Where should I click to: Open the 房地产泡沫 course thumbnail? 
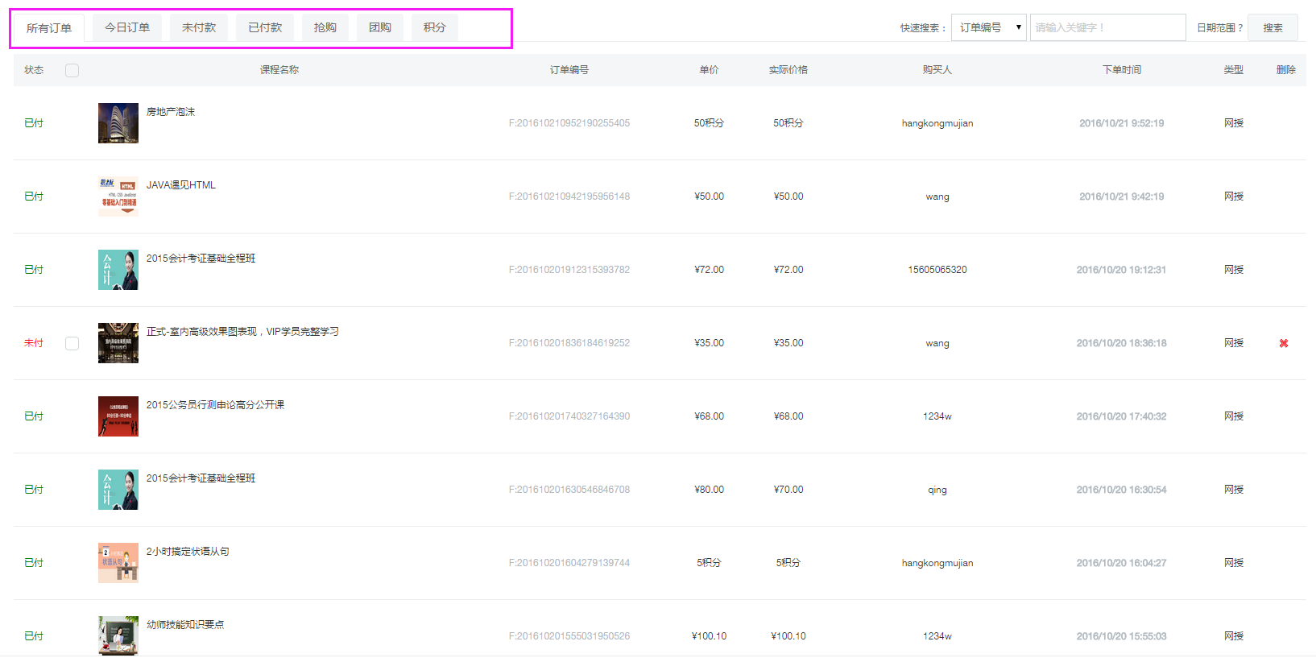coord(118,123)
